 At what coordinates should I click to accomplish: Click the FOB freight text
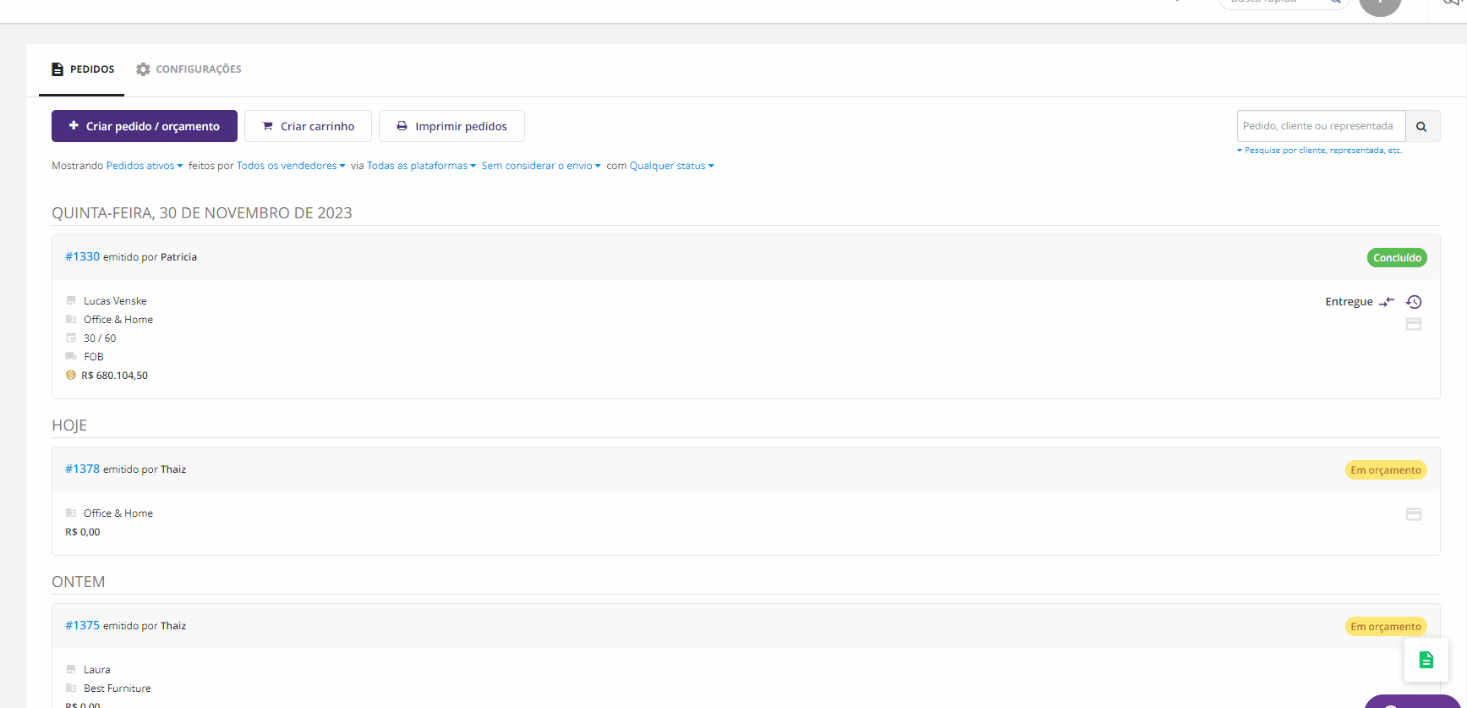coord(94,357)
